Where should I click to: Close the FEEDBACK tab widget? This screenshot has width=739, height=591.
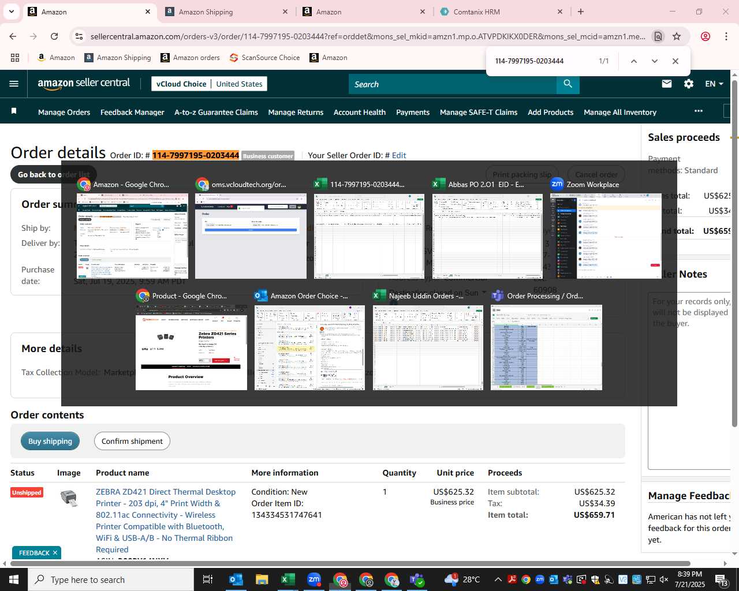pos(55,553)
